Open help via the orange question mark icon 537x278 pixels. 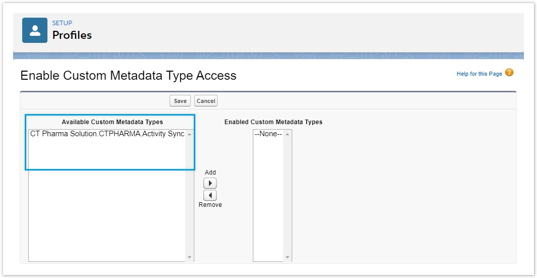point(509,73)
